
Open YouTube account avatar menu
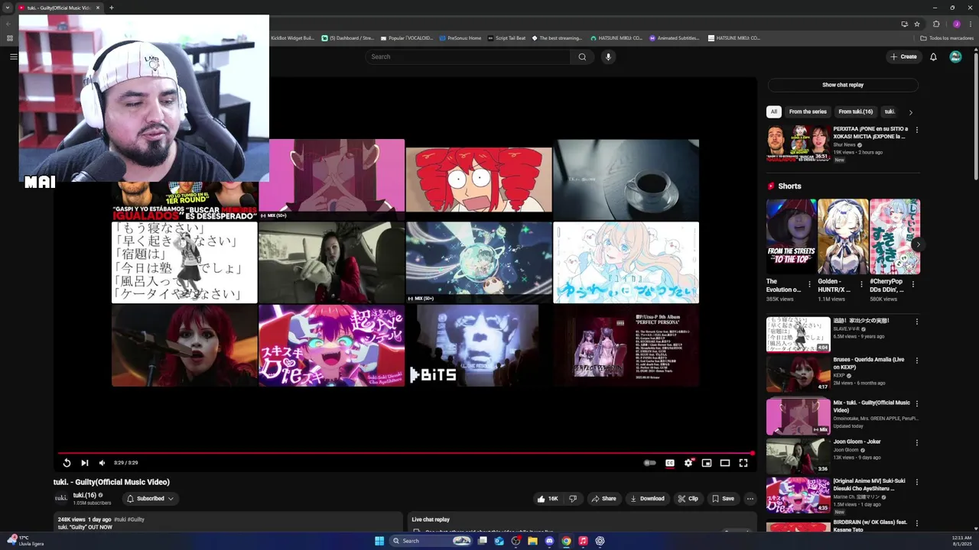click(955, 57)
